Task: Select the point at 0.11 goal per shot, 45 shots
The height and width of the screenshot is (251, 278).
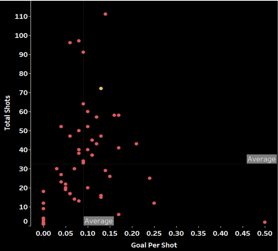Action: pos(92,140)
